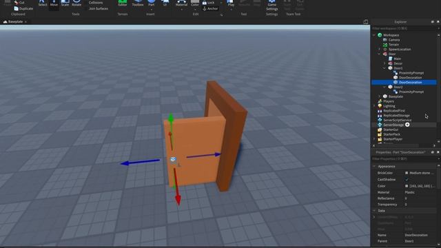Collapse the Door2 node
The width and height of the screenshot is (441, 248).
click(384, 87)
